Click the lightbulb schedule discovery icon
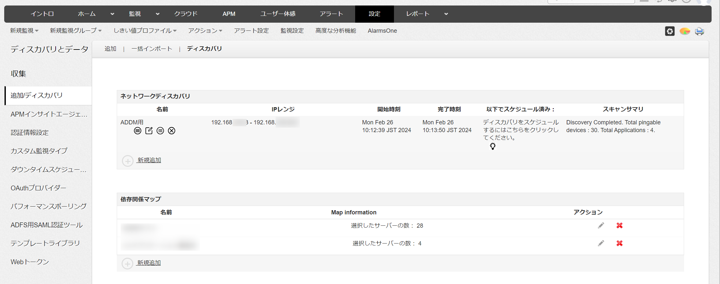Viewport: 720px width, 284px height. pyautogui.click(x=492, y=146)
